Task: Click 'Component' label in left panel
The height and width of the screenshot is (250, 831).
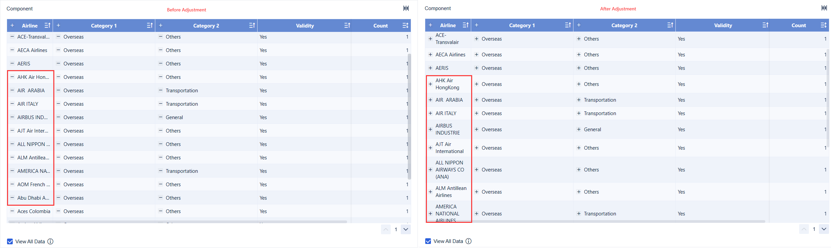Action: (19, 9)
